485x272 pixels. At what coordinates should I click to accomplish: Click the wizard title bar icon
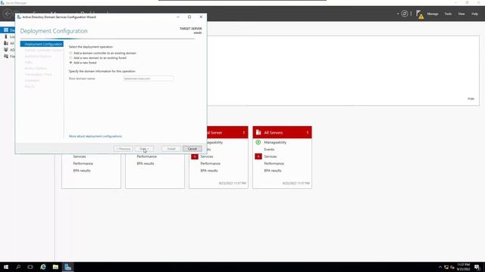coord(19,17)
